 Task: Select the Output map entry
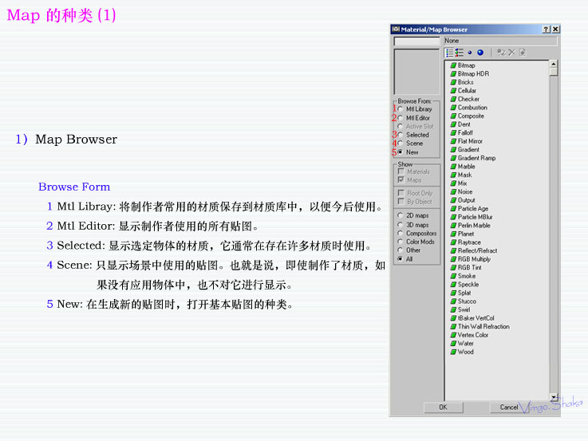click(463, 200)
